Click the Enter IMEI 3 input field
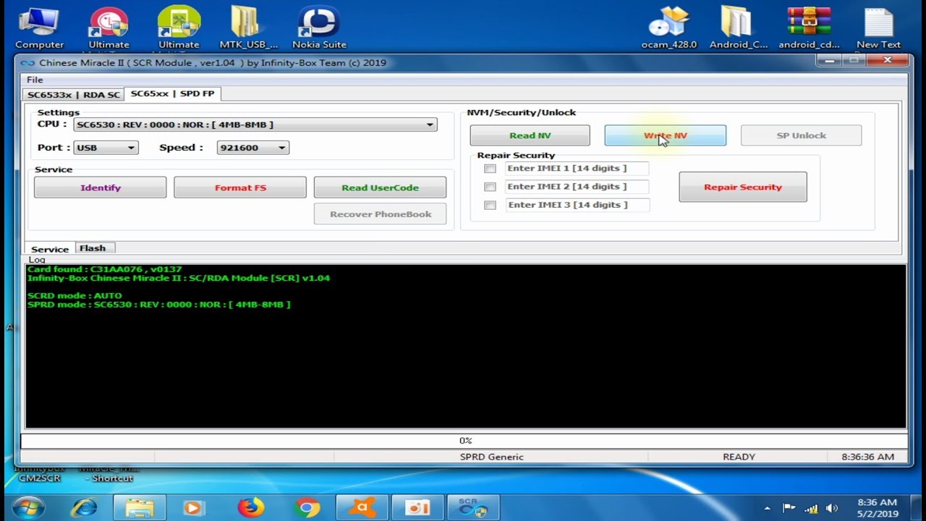The image size is (926, 521). coord(577,205)
